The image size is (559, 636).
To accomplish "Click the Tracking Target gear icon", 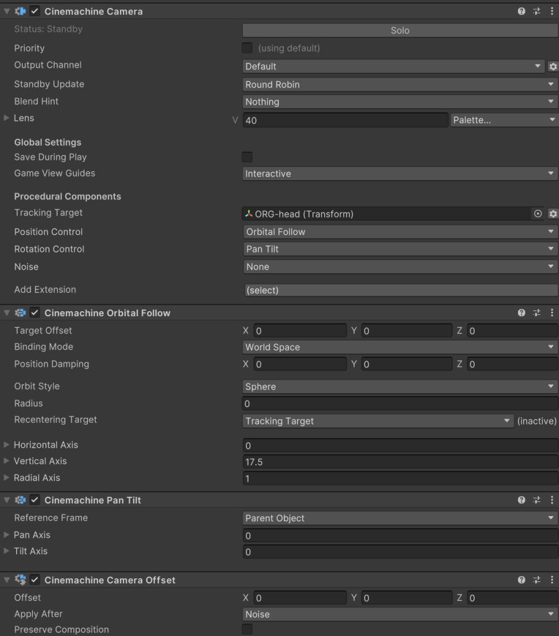I will tap(552, 214).
